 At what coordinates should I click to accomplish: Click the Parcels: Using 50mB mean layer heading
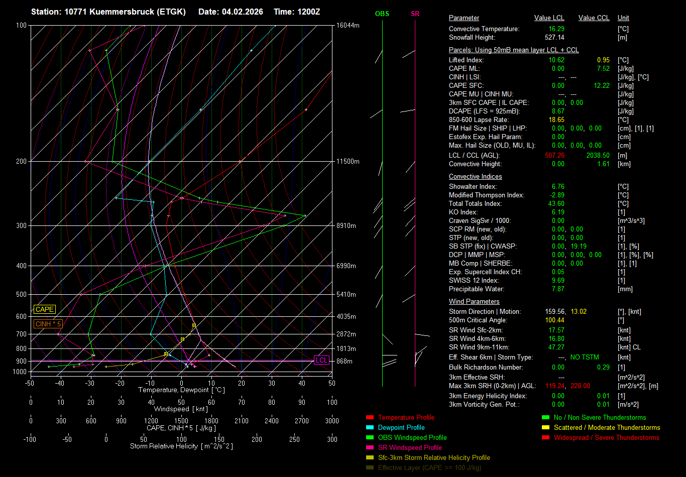[x=513, y=50]
